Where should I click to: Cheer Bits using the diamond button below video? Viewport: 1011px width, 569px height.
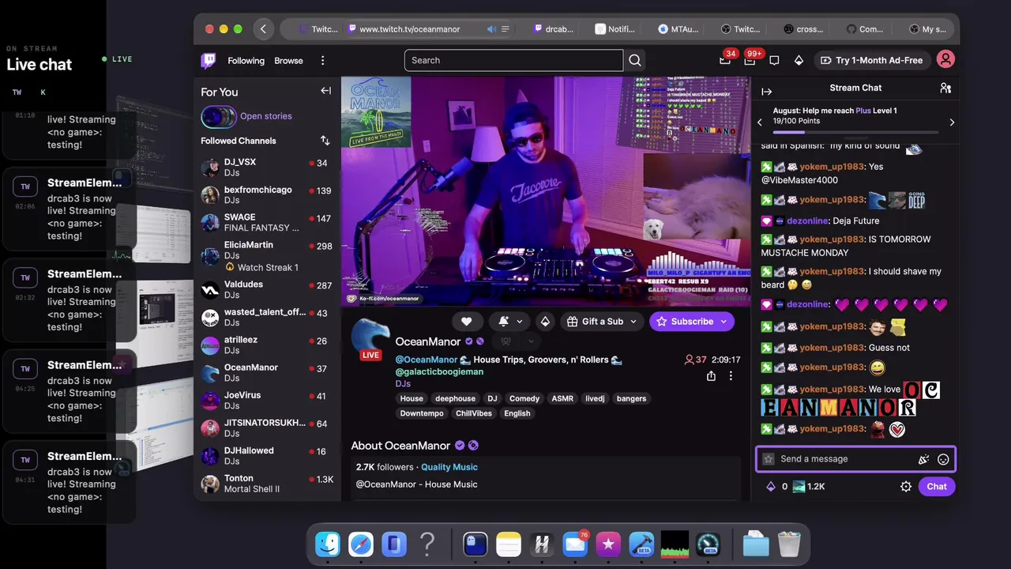[x=545, y=322]
